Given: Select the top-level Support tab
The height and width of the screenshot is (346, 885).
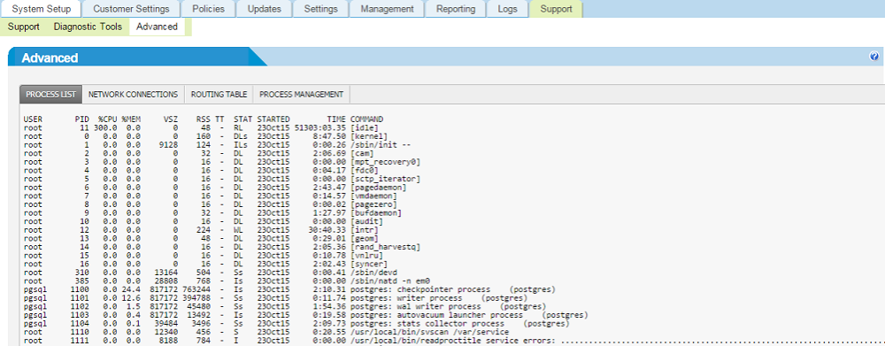Looking at the screenshot, I should click(556, 9).
